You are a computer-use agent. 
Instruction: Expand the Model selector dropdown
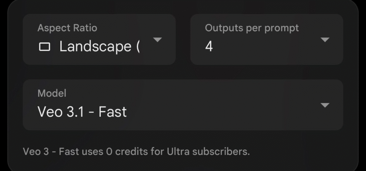click(183, 105)
